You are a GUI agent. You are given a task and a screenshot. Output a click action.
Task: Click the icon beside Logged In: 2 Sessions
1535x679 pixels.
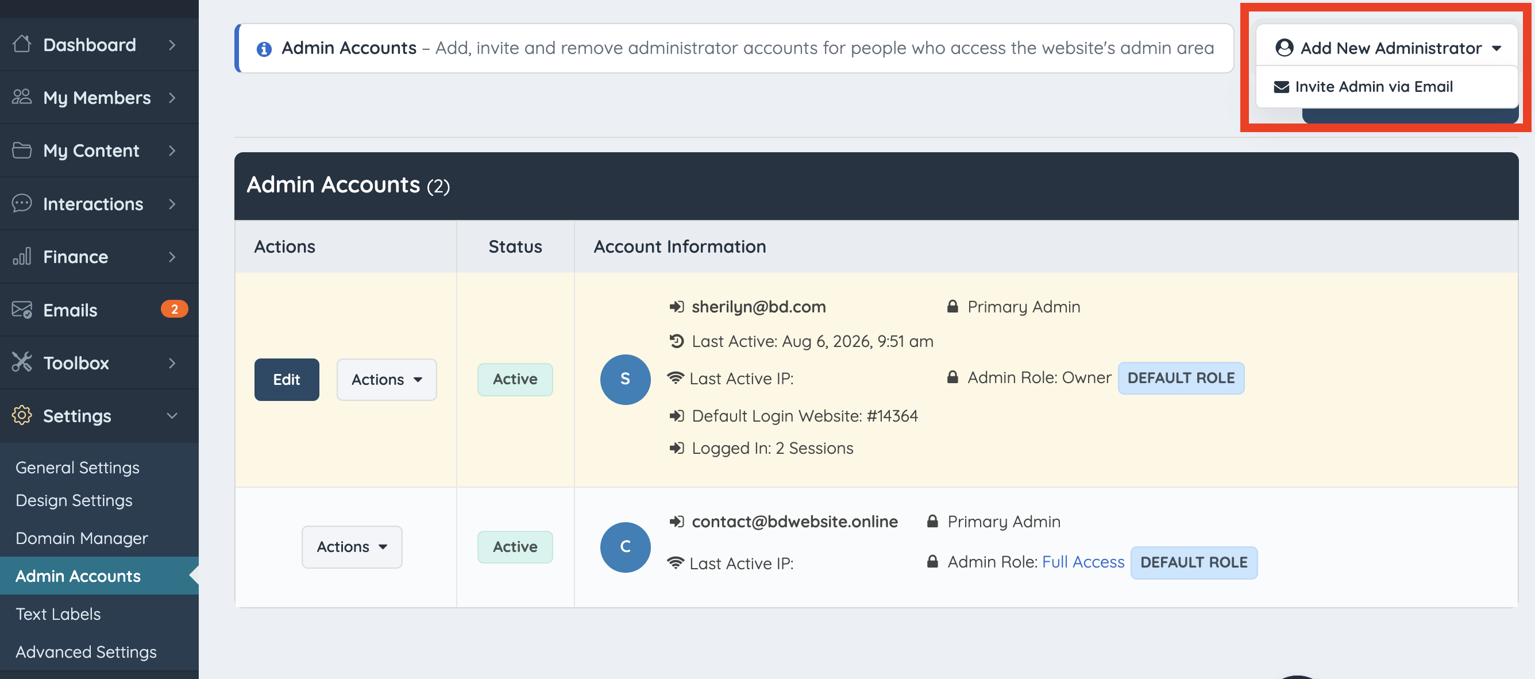point(676,448)
